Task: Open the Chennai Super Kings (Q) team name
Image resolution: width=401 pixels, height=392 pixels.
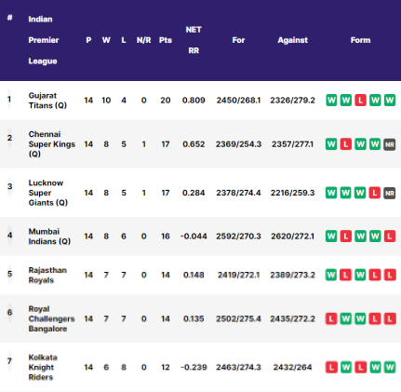Action: (x=51, y=144)
